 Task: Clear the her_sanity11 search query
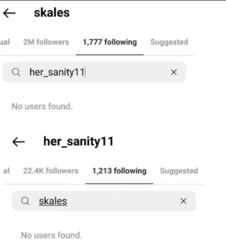[174, 72]
